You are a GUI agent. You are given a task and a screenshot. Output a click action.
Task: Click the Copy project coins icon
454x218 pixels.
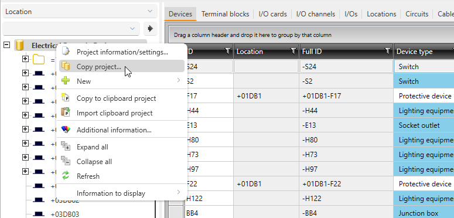[66, 66]
